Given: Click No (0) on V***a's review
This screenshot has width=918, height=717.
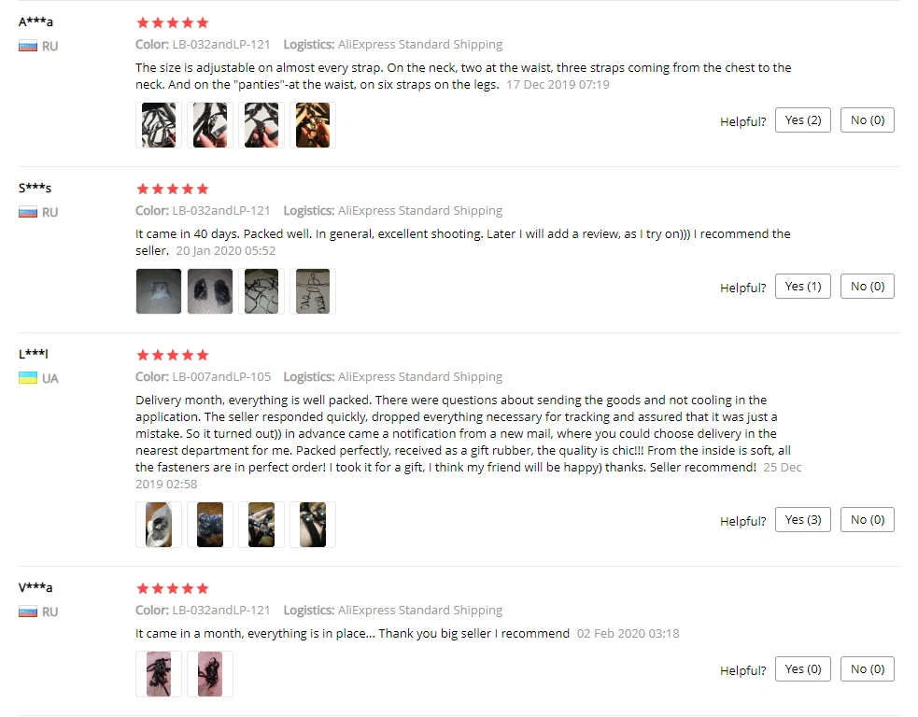Looking at the screenshot, I should coord(867,669).
